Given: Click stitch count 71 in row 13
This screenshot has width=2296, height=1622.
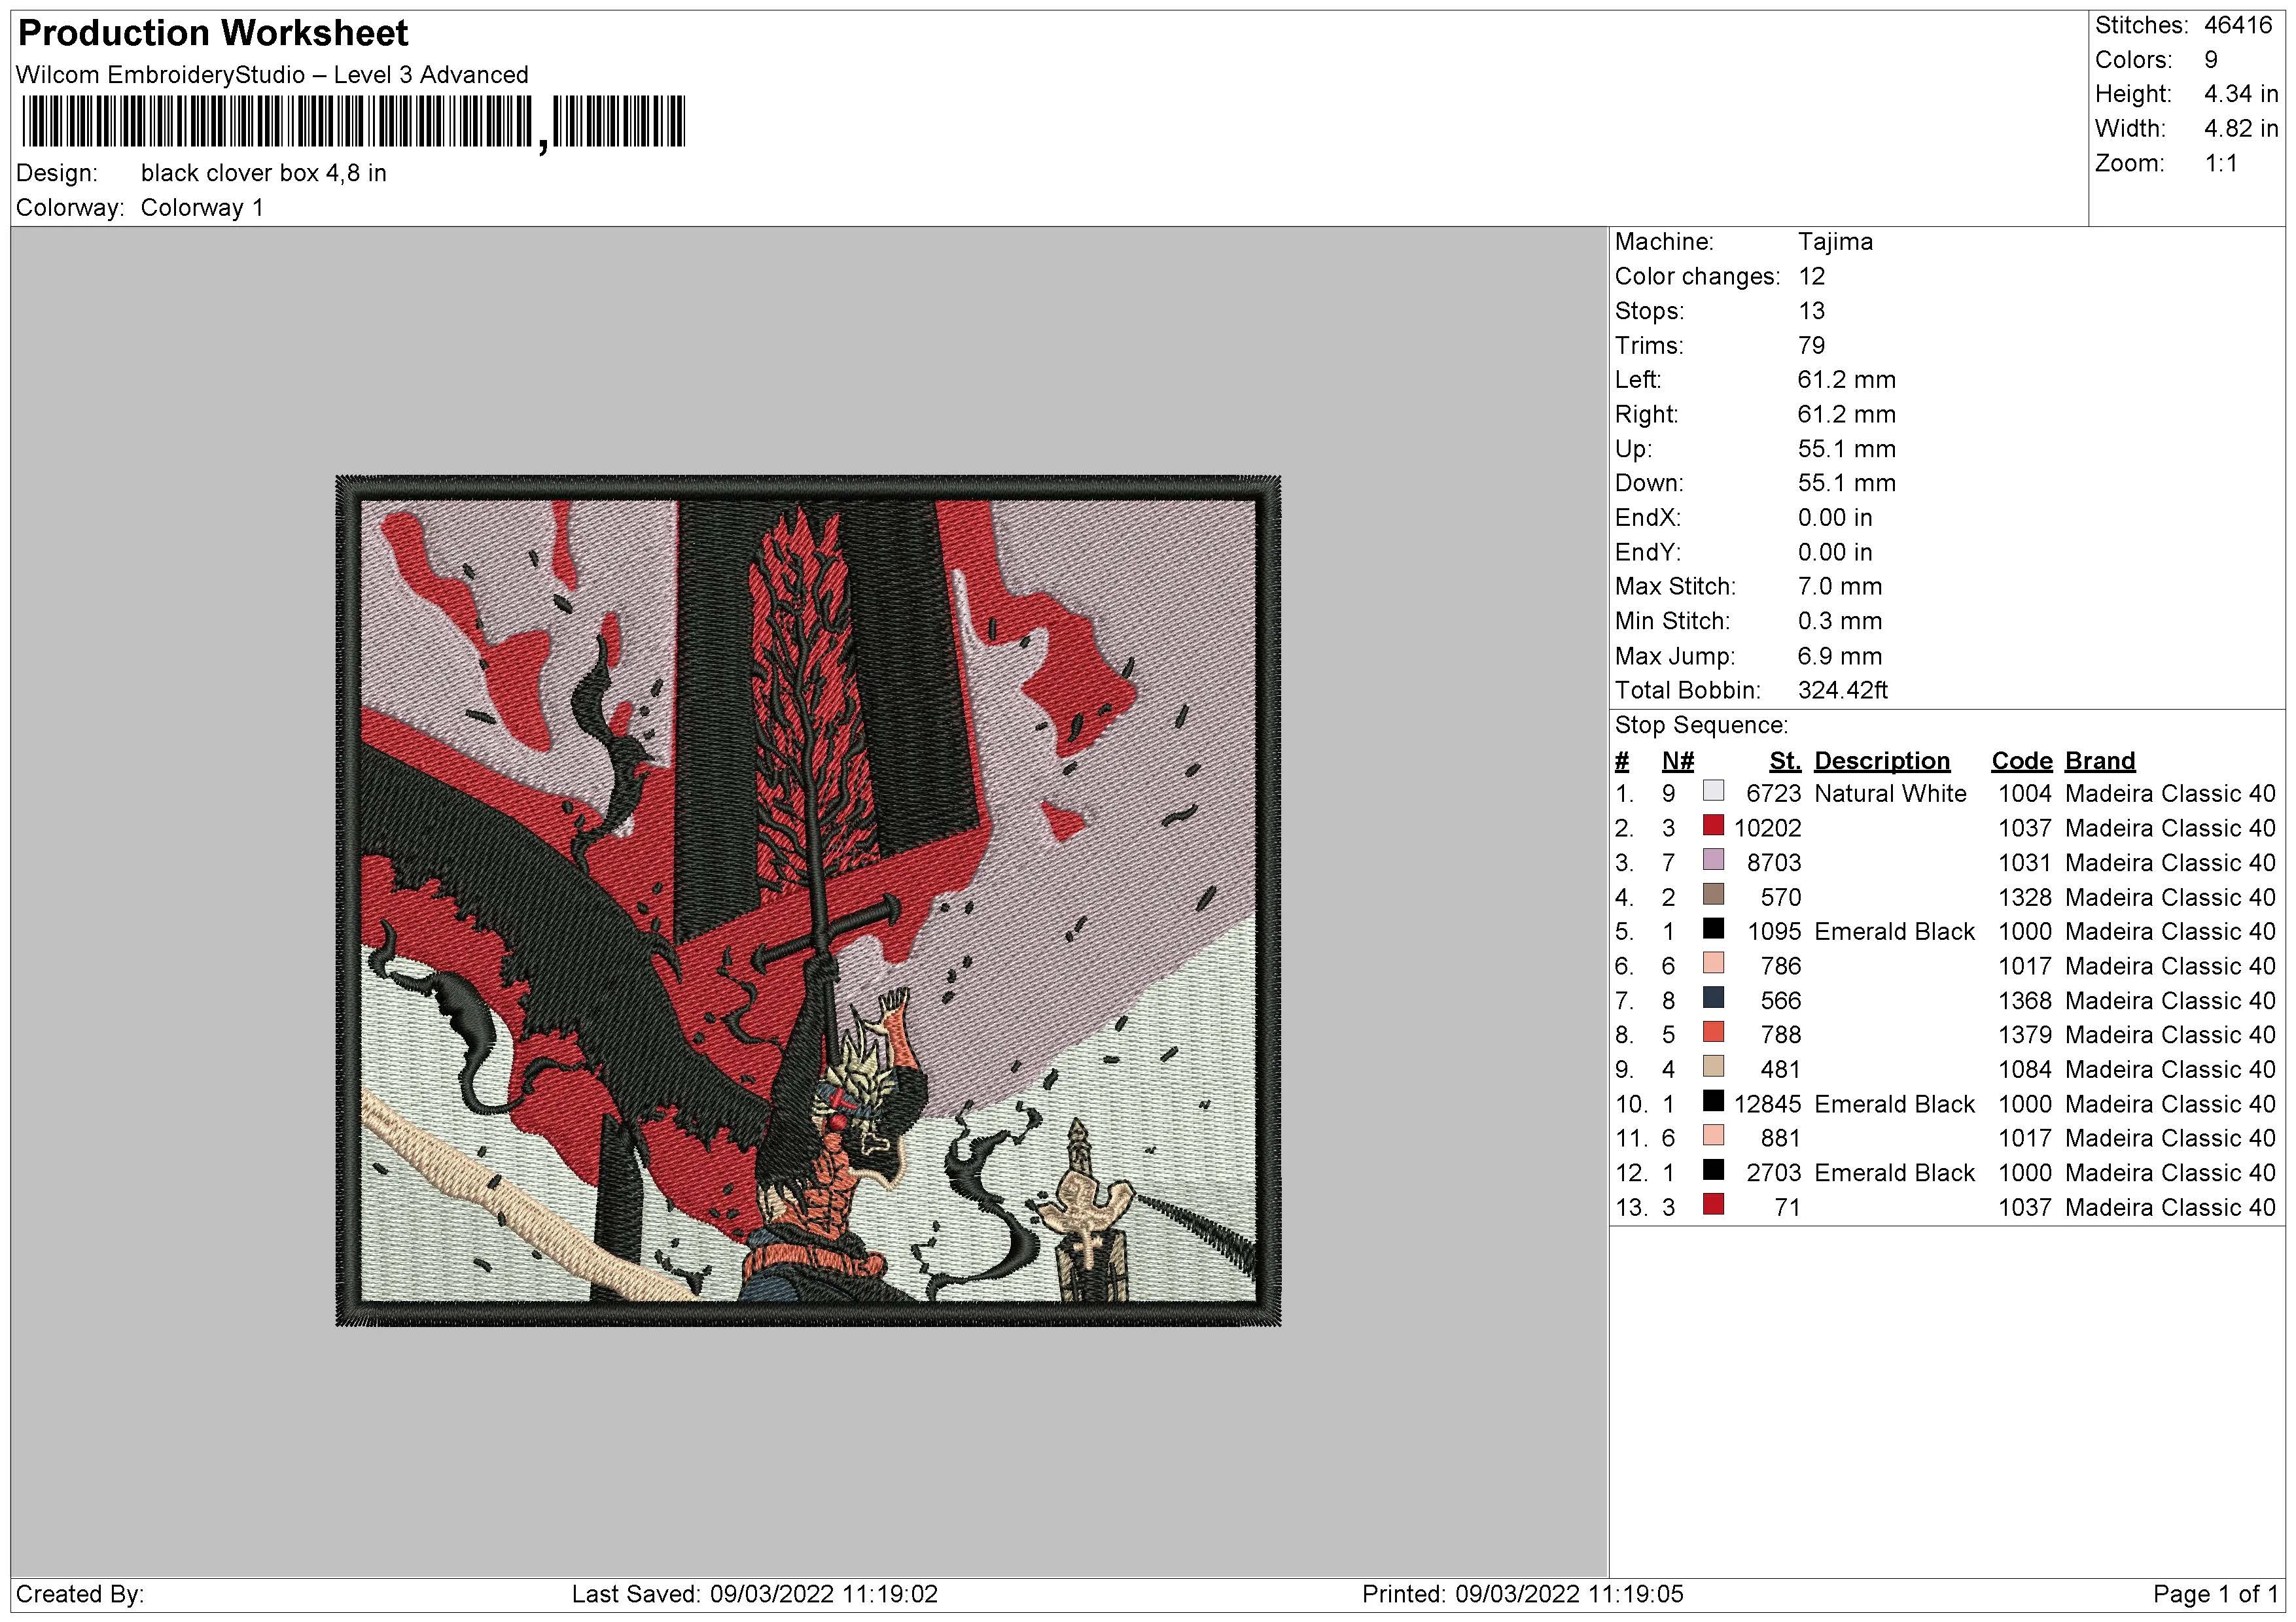Looking at the screenshot, I should click(x=1787, y=1207).
